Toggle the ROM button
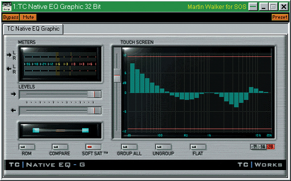The height and width of the screenshot is (181, 291). [27, 147]
